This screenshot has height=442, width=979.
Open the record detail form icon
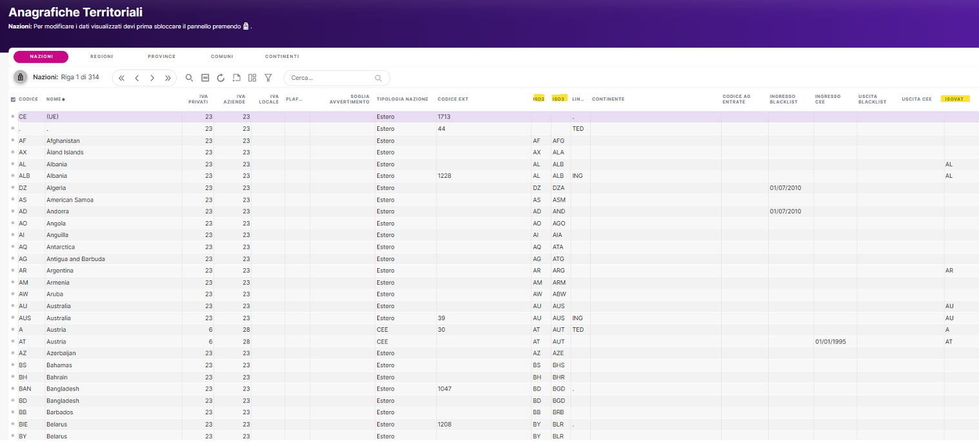pos(205,78)
